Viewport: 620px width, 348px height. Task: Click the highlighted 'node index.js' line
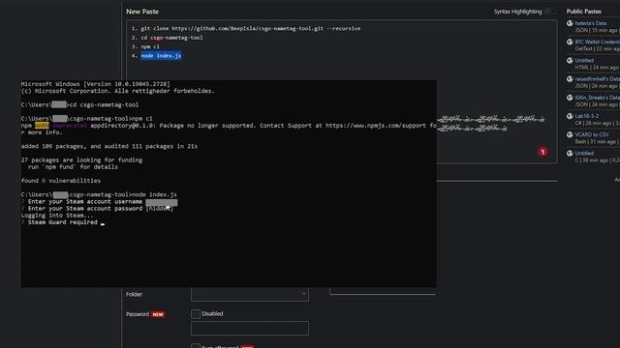[x=161, y=56]
